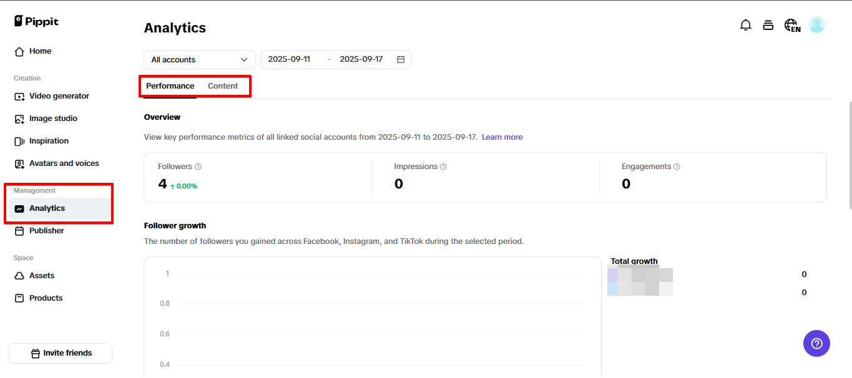This screenshot has height=378, width=852.
Task: Select Inspiration in the sidebar
Action: 49,140
